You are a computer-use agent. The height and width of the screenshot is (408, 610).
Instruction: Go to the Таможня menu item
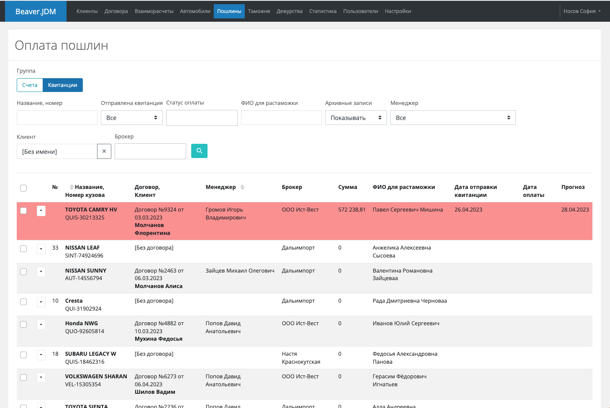point(259,11)
